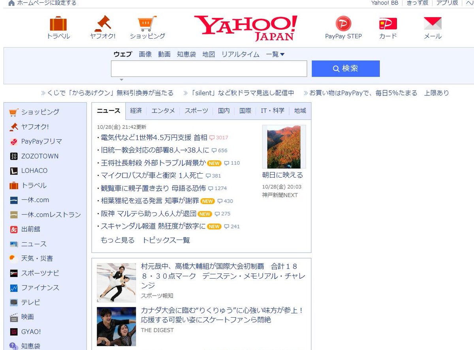Click sidebar 映画 clapperboard icon
This screenshot has width=474, height=350.
tap(14, 317)
